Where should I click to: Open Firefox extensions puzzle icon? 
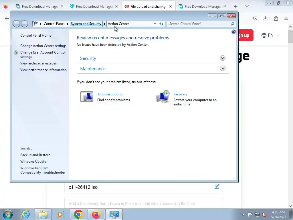276,18
